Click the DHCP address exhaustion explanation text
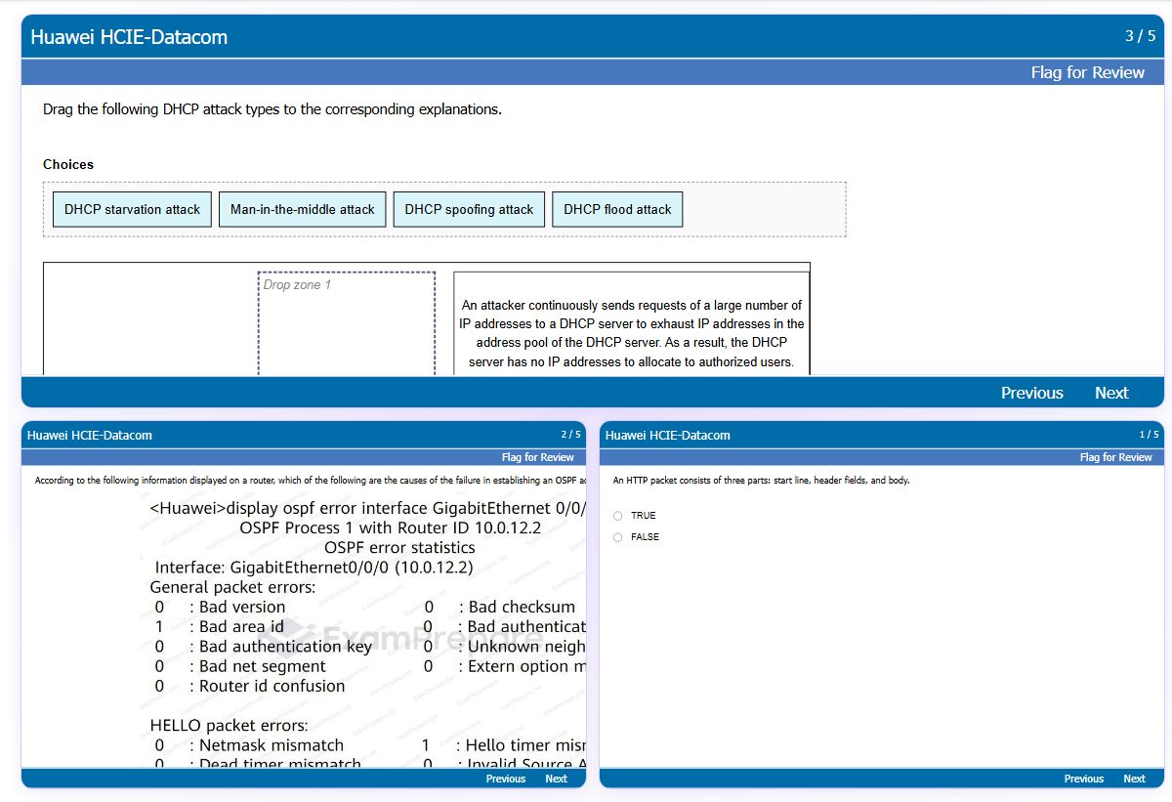This screenshot has height=802, width=1172. (632, 333)
